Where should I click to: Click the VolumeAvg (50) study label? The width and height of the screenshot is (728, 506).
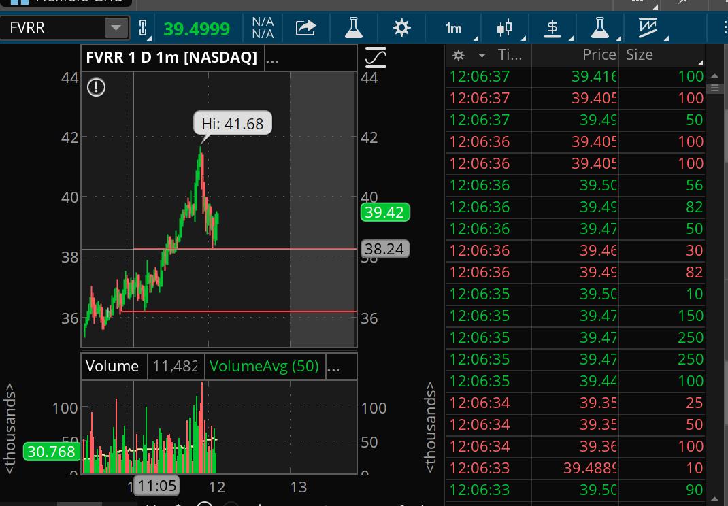pyautogui.click(x=264, y=367)
